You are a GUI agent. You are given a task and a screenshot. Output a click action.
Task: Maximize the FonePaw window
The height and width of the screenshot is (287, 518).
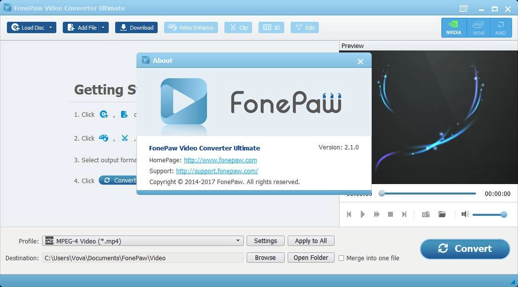495,9
